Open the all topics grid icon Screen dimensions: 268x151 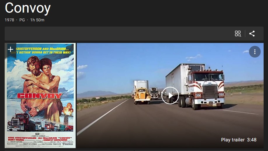238,34
